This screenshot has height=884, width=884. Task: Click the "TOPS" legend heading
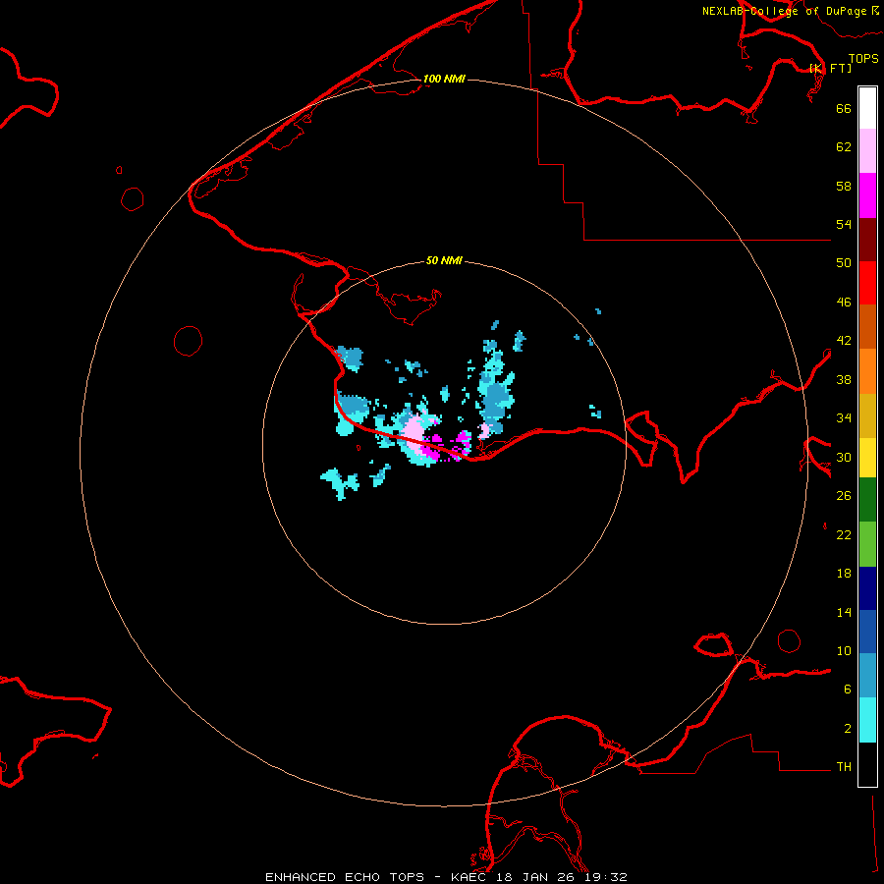pos(863,58)
